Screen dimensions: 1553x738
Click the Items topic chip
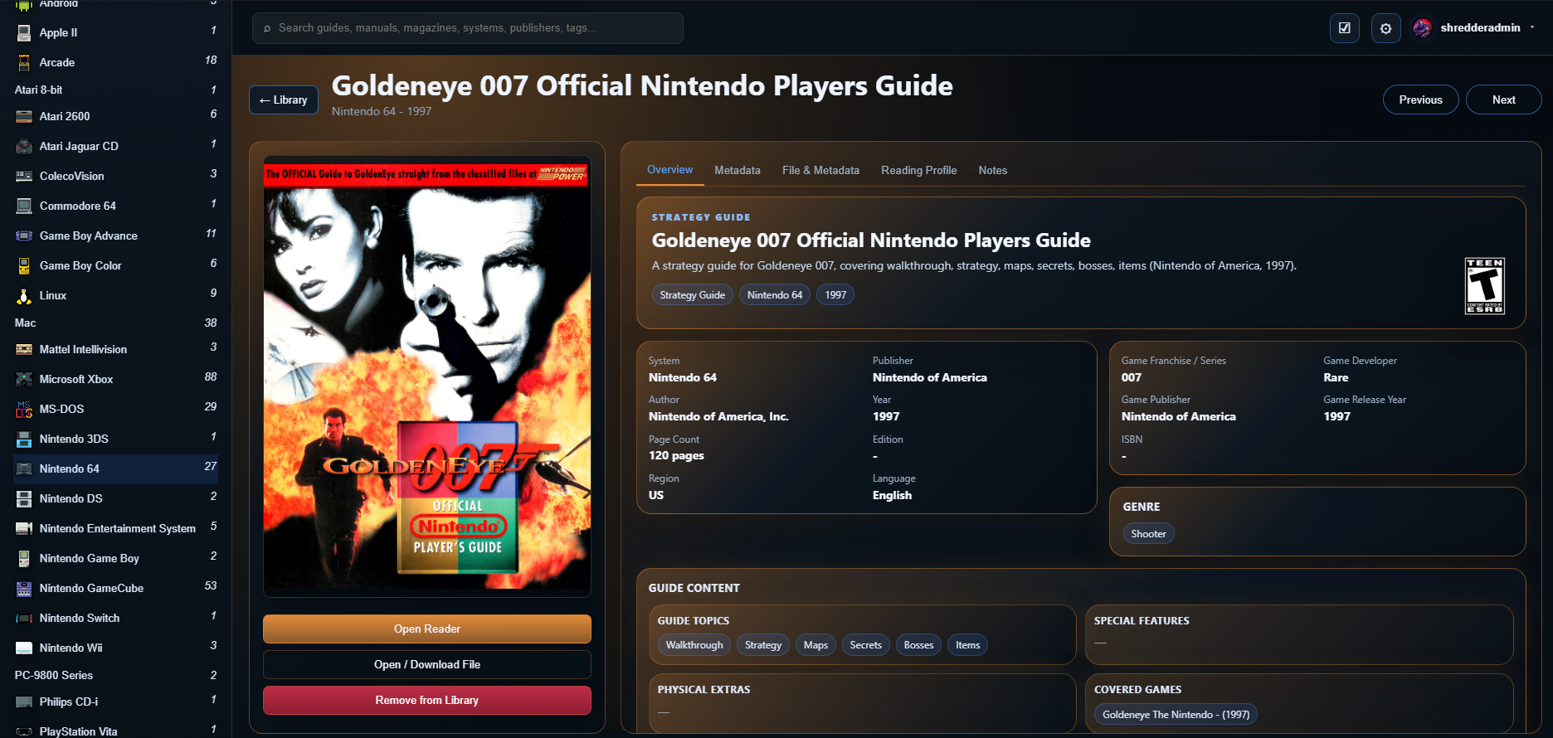tap(967, 644)
